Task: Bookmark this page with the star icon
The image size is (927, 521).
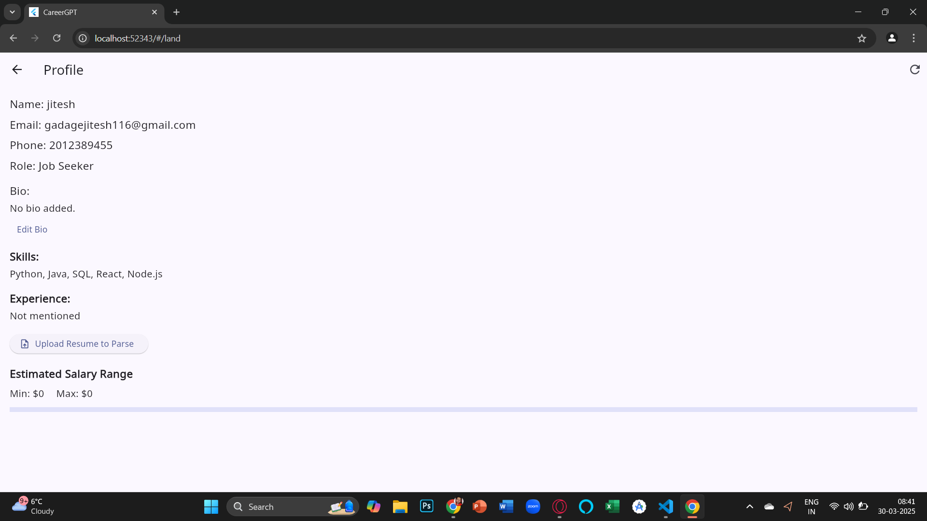Action: click(x=862, y=38)
